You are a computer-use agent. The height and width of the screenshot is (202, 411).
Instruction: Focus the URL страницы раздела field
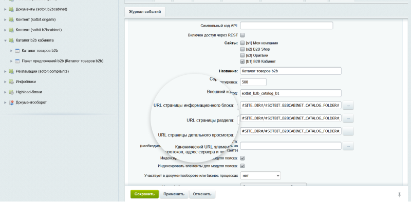click(x=291, y=118)
